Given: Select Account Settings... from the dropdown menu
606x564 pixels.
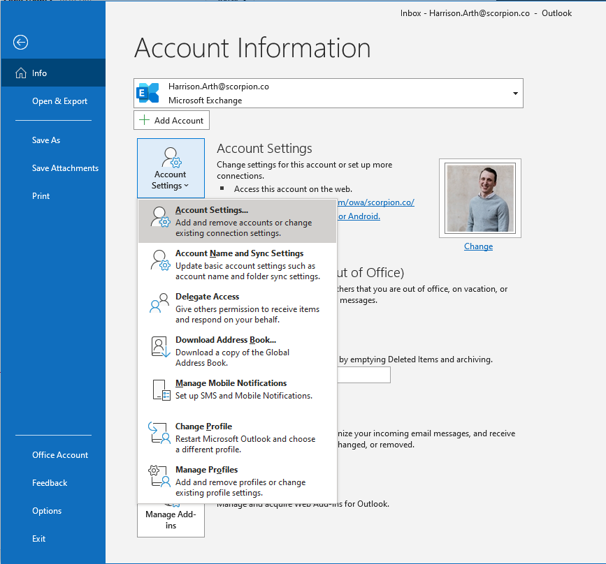Looking at the screenshot, I should [238, 221].
